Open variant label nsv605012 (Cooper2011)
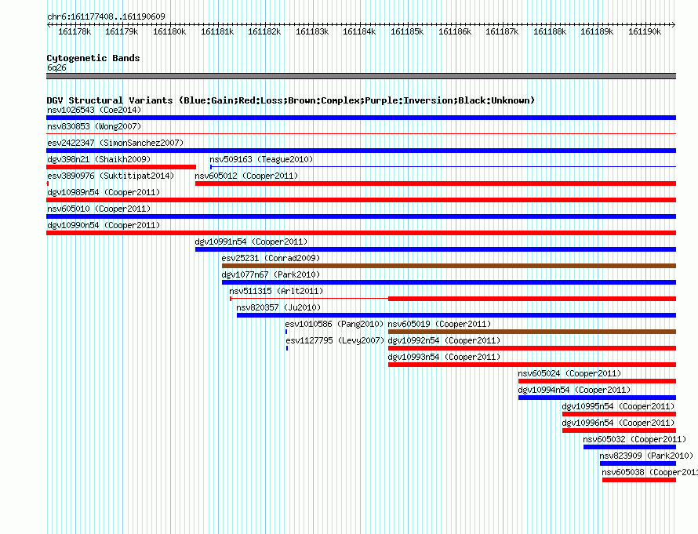The image size is (698, 534). (x=246, y=176)
